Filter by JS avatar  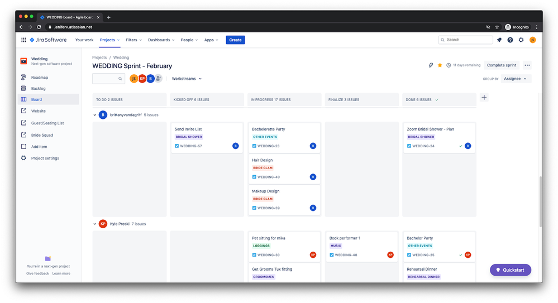tap(134, 79)
